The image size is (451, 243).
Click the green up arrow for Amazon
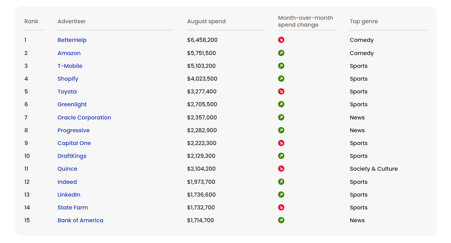tap(281, 53)
